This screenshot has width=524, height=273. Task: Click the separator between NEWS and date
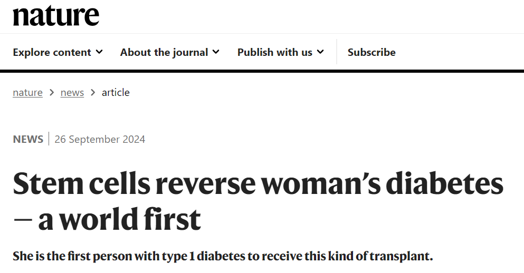(x=49, y=139)
